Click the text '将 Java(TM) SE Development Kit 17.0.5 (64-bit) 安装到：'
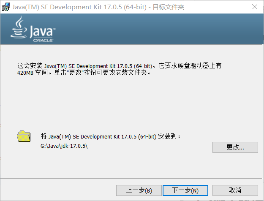This screenshot has width=264, height=201. click(x=110, y=136)
